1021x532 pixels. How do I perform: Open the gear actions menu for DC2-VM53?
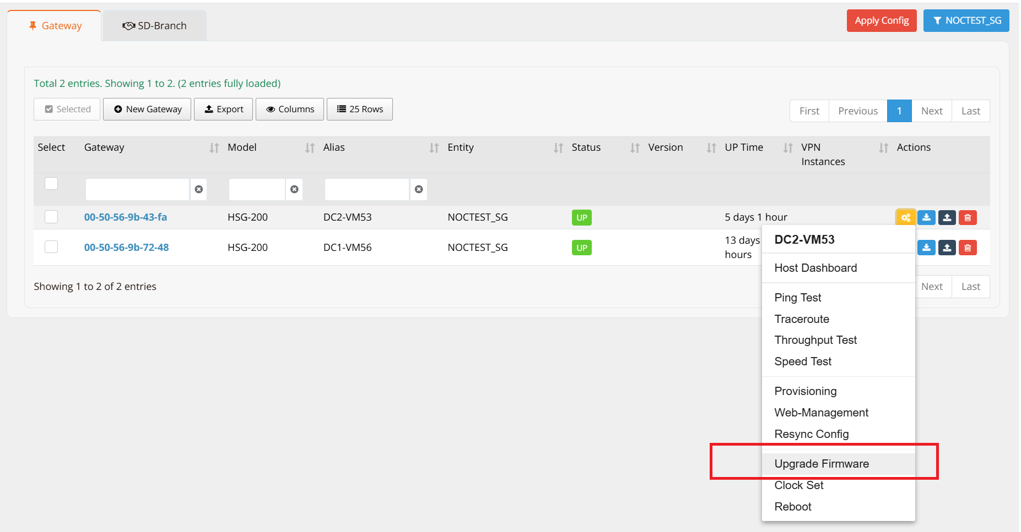coord(905,217)
